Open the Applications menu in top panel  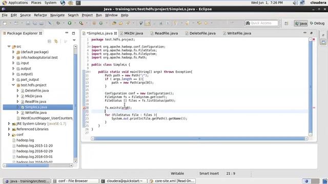point(15,3)
